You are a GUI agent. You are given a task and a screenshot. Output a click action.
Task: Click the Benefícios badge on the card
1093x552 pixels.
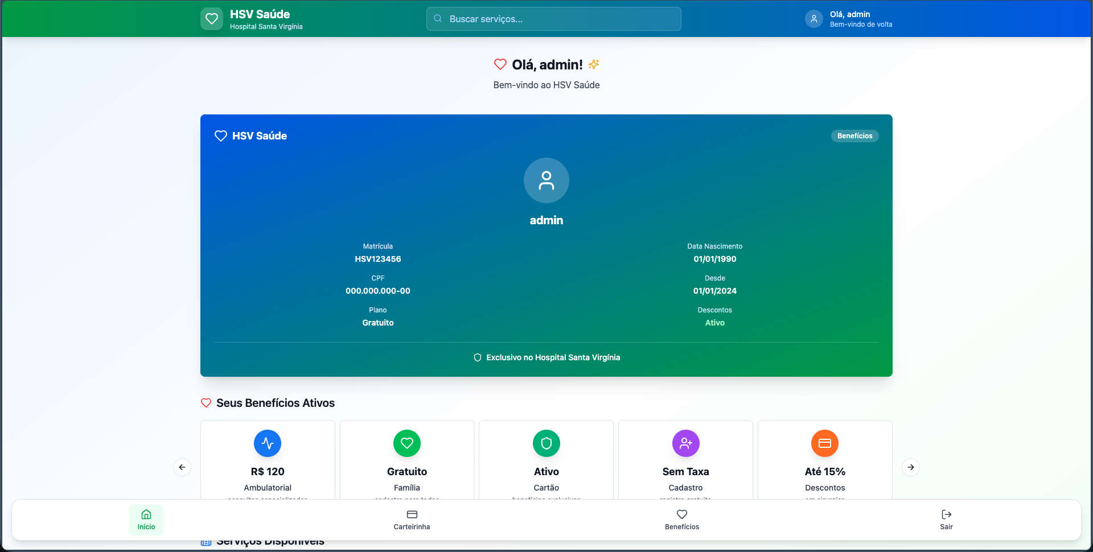point(854,136)
